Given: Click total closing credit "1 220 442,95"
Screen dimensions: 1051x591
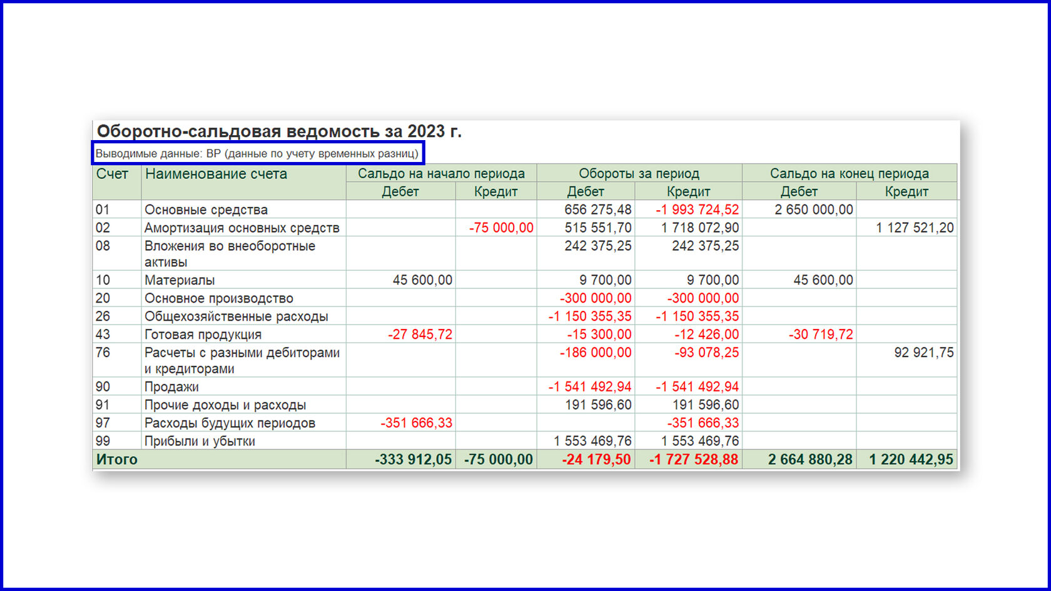Looking at the screenshot, I should pos(911,460).
